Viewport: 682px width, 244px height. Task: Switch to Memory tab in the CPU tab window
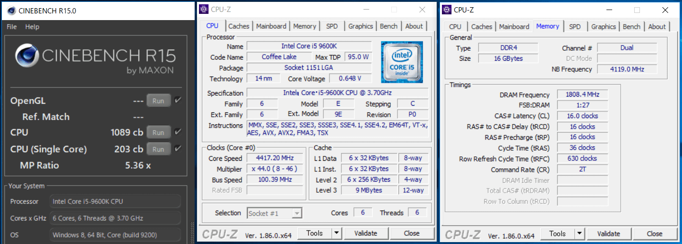pyautogui.click(x=305, y=26)
